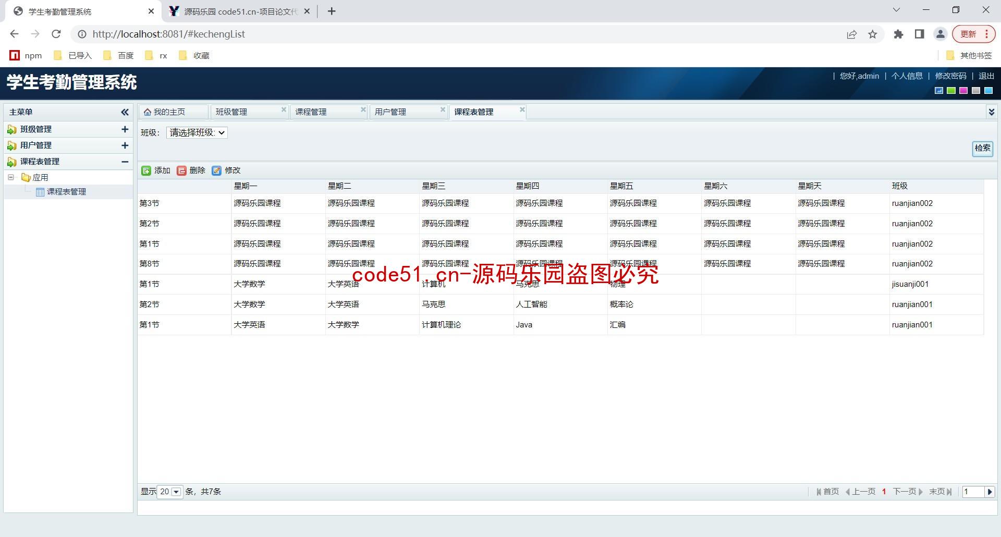Go to 下一页 next page
Viewport: 1001px width, 537px height.
908,492
